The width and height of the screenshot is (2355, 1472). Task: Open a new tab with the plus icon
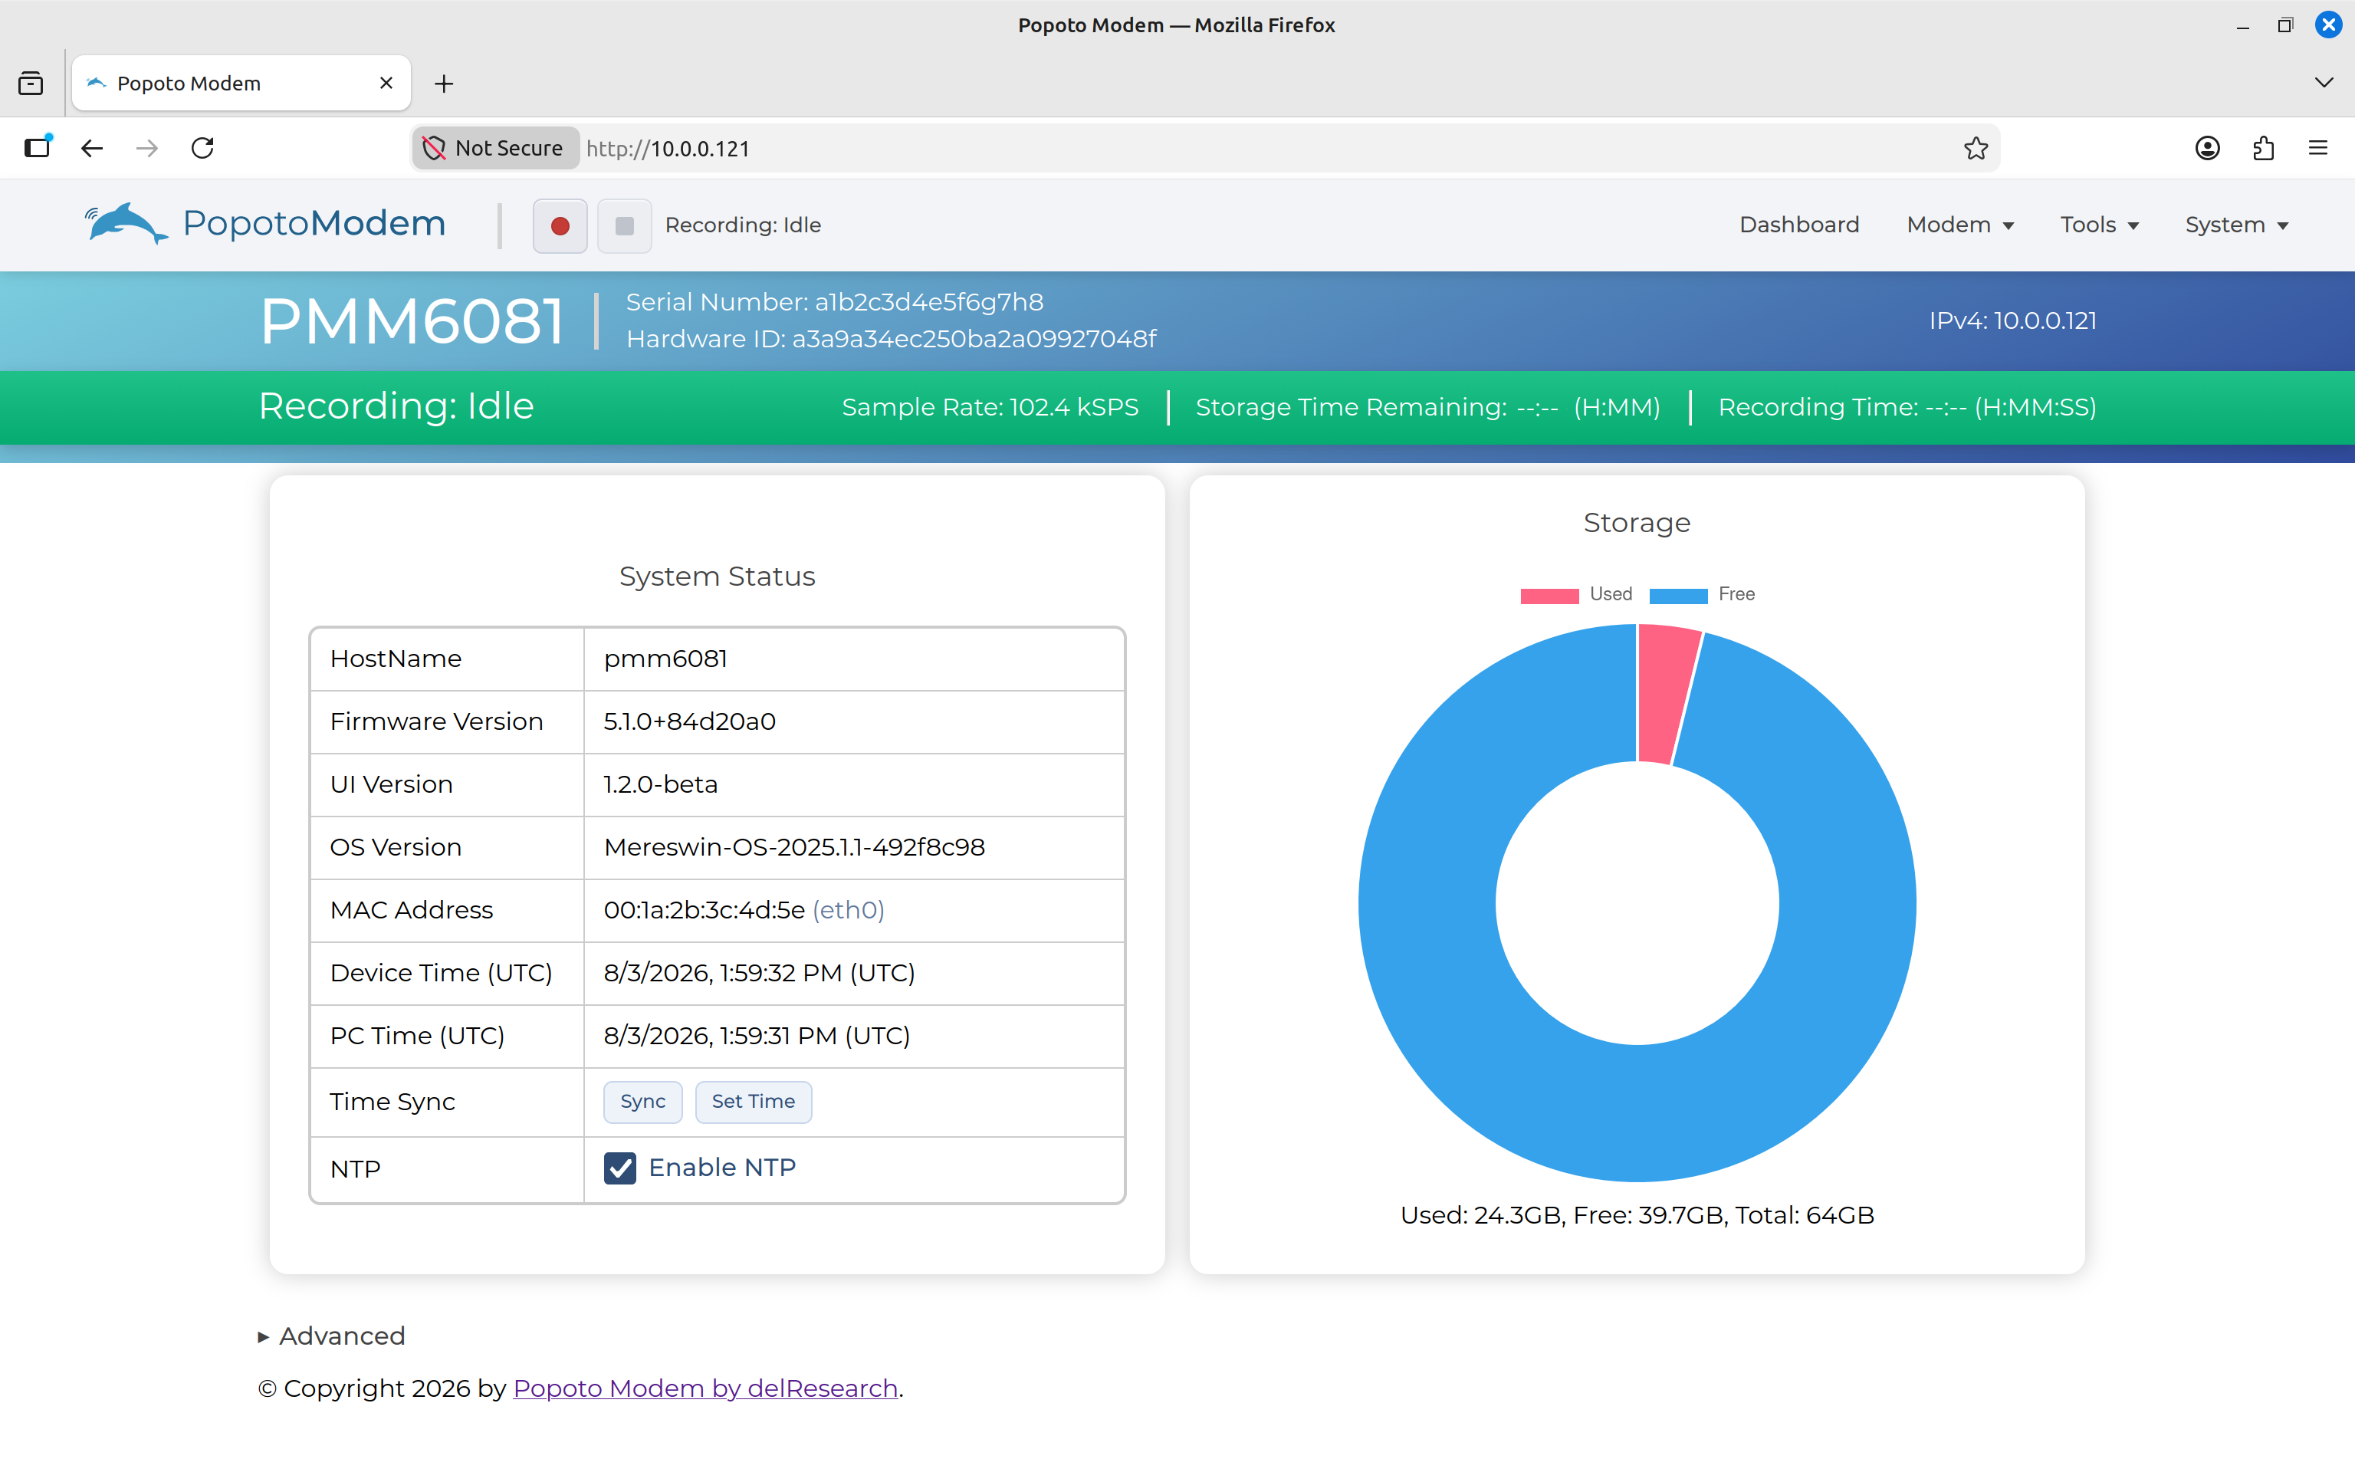[x=444, y=84]
